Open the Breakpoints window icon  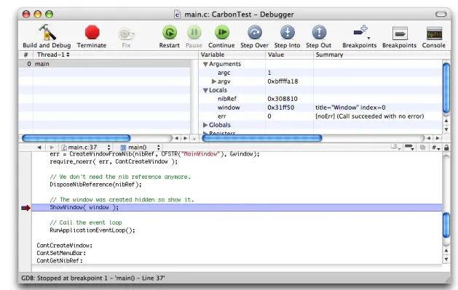[400, 33]
